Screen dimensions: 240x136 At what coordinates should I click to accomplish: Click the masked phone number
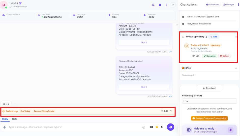coord(19,7)
